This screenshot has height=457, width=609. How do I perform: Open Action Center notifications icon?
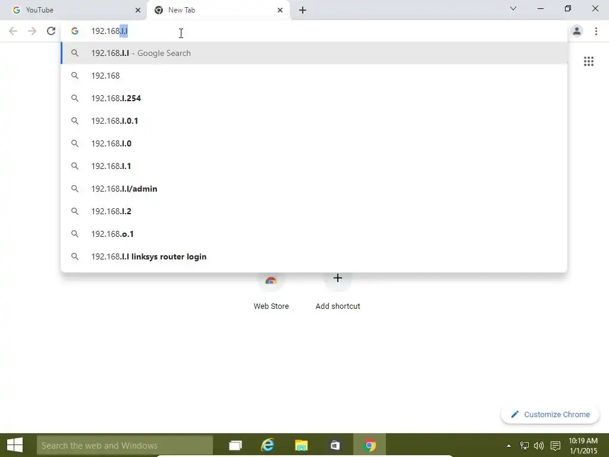pyautogui.click(x=555, y=446)
